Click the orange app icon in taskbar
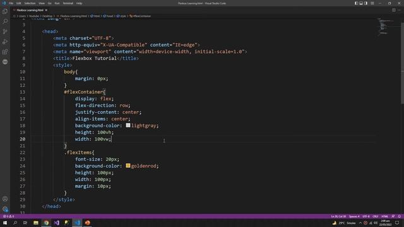This screenshot has height=227, width=404. (87, 223)
